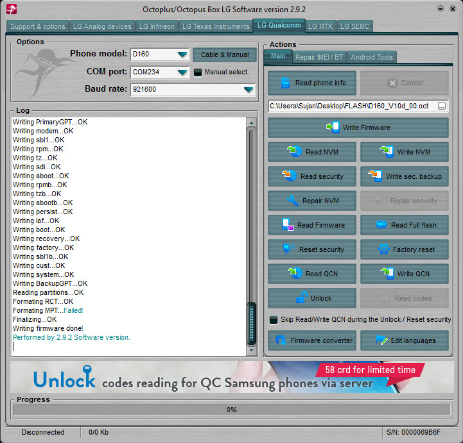Click the Unlock padlock icon
The width and height of the screenshot is (463, 443).
[301, 297]
